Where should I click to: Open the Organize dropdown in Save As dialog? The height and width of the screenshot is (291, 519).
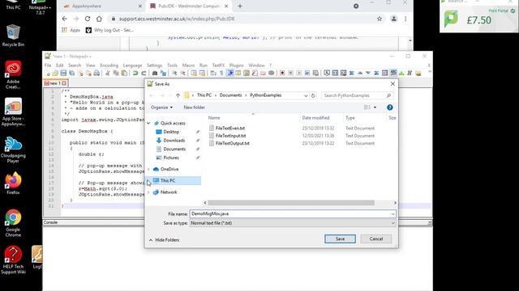161,108
